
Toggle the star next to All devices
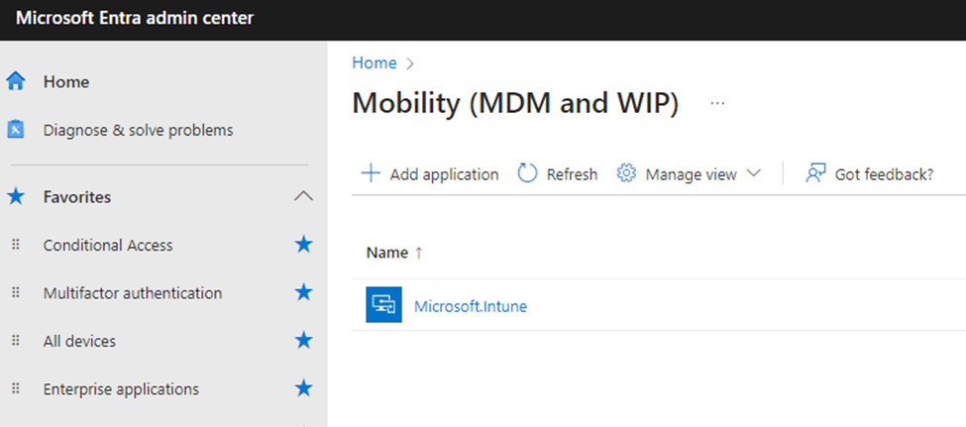304,341
